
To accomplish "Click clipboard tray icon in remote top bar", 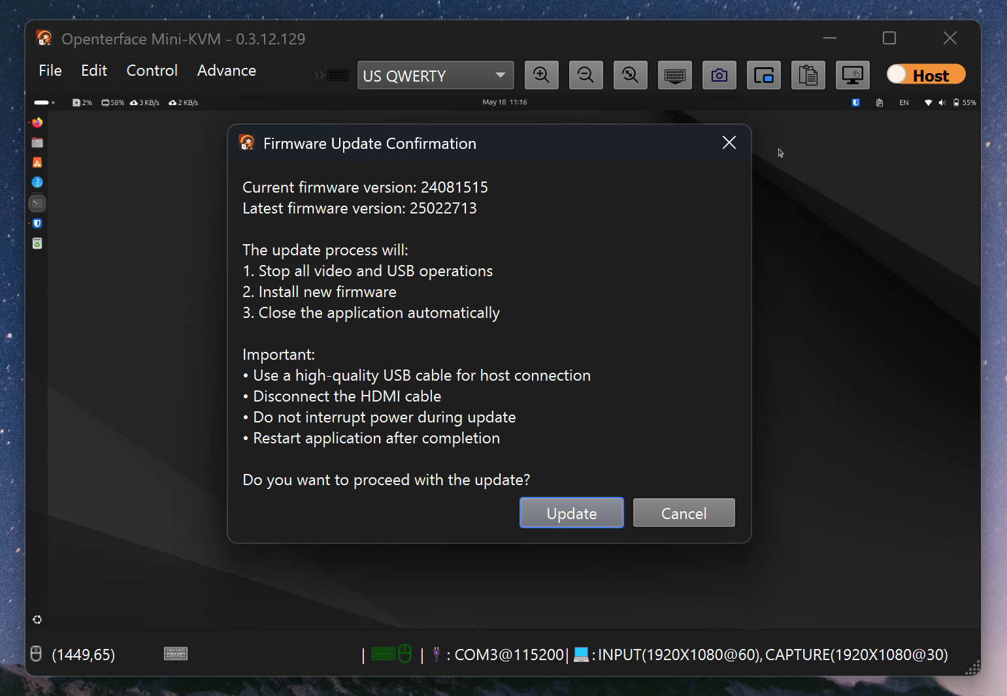I will point(880,103).
